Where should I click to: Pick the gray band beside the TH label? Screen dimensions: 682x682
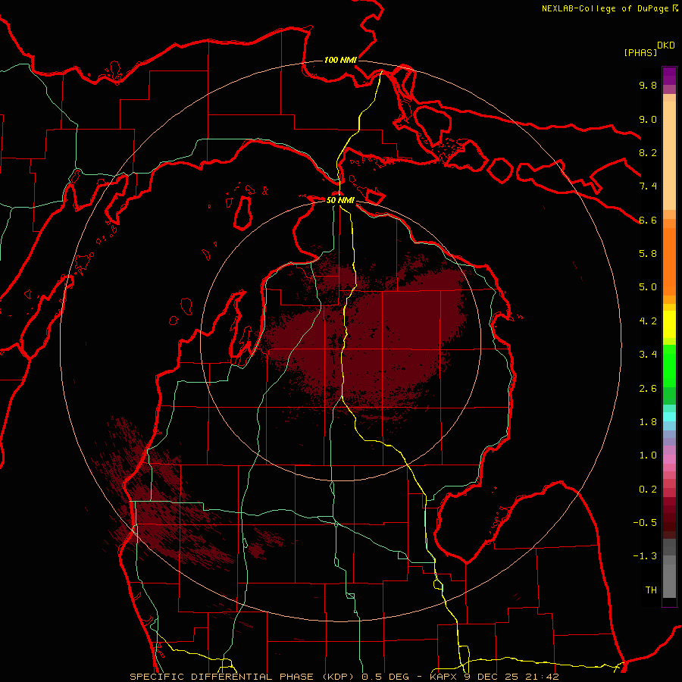click(669, 583)
